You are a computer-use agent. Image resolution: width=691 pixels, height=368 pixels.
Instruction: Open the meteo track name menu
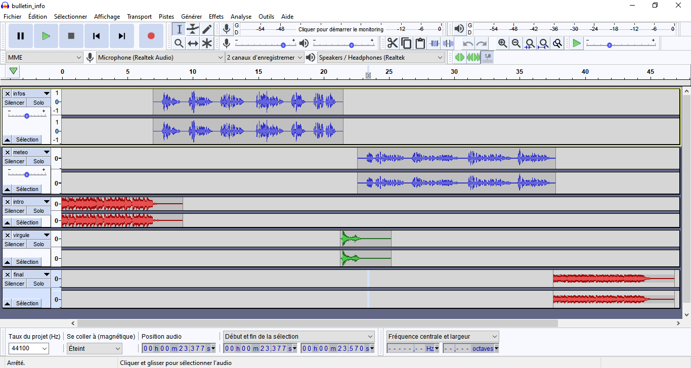tap(31, 152)
